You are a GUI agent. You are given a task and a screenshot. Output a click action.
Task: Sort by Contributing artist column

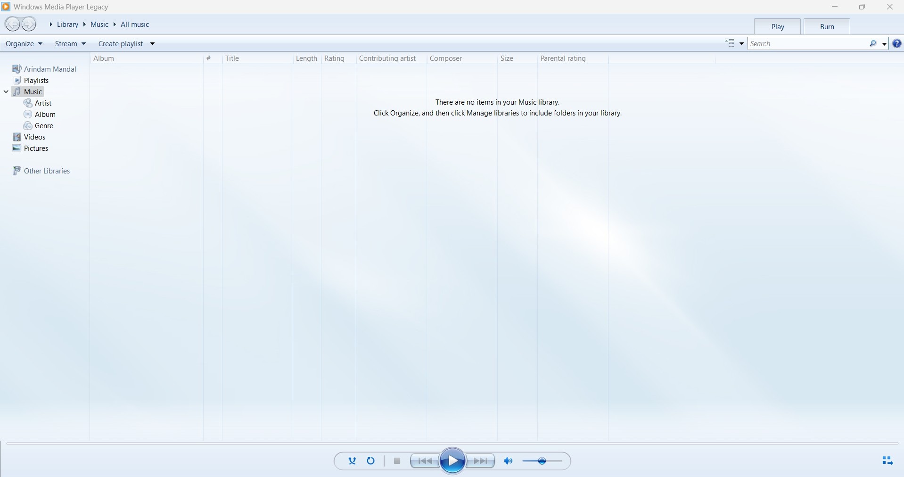click(x=391, y=58)
